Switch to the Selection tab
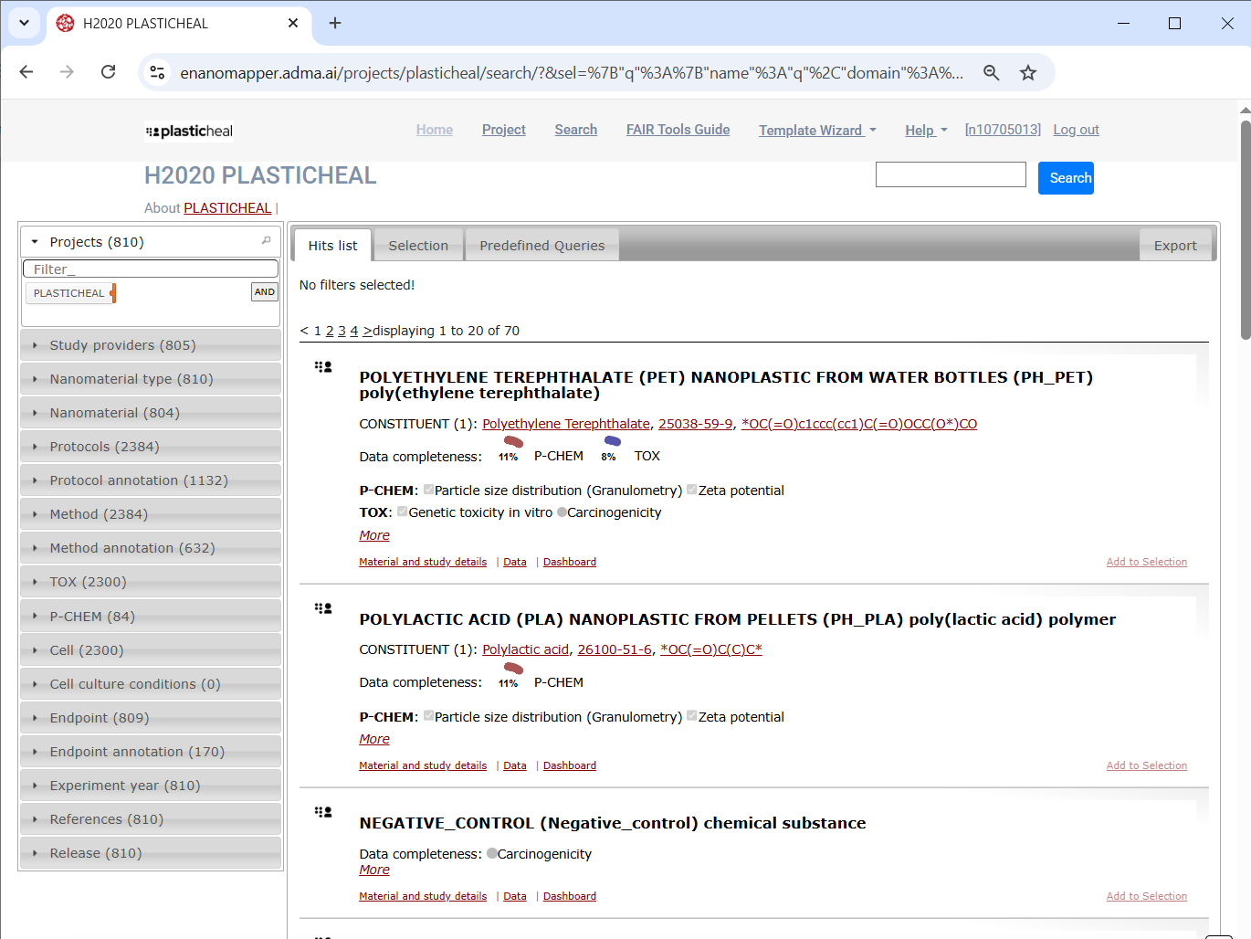 [418, 246]
